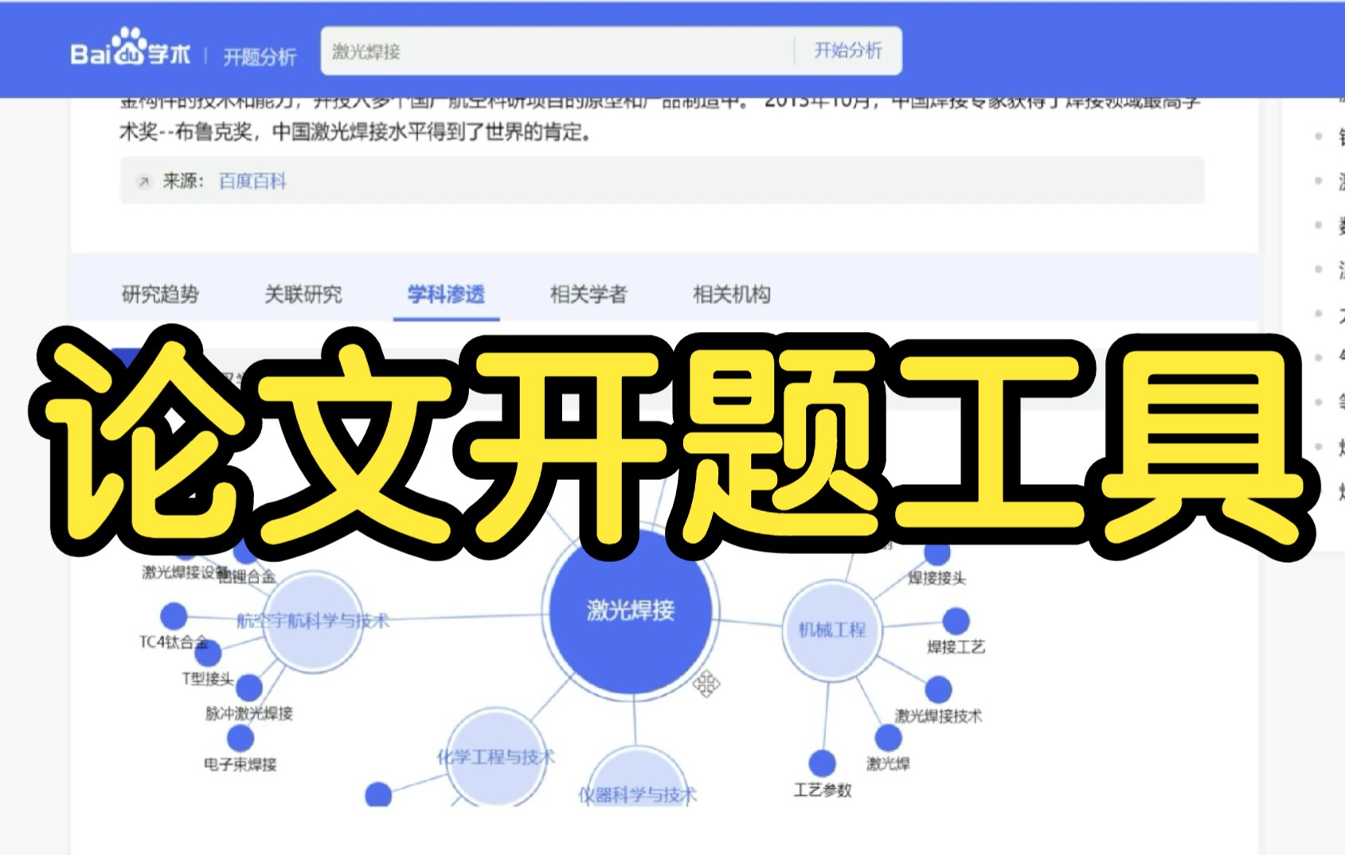Focus the 激光焊接 search input field
The width and height of the screenshot is (1345, 855).
point(557,51)
